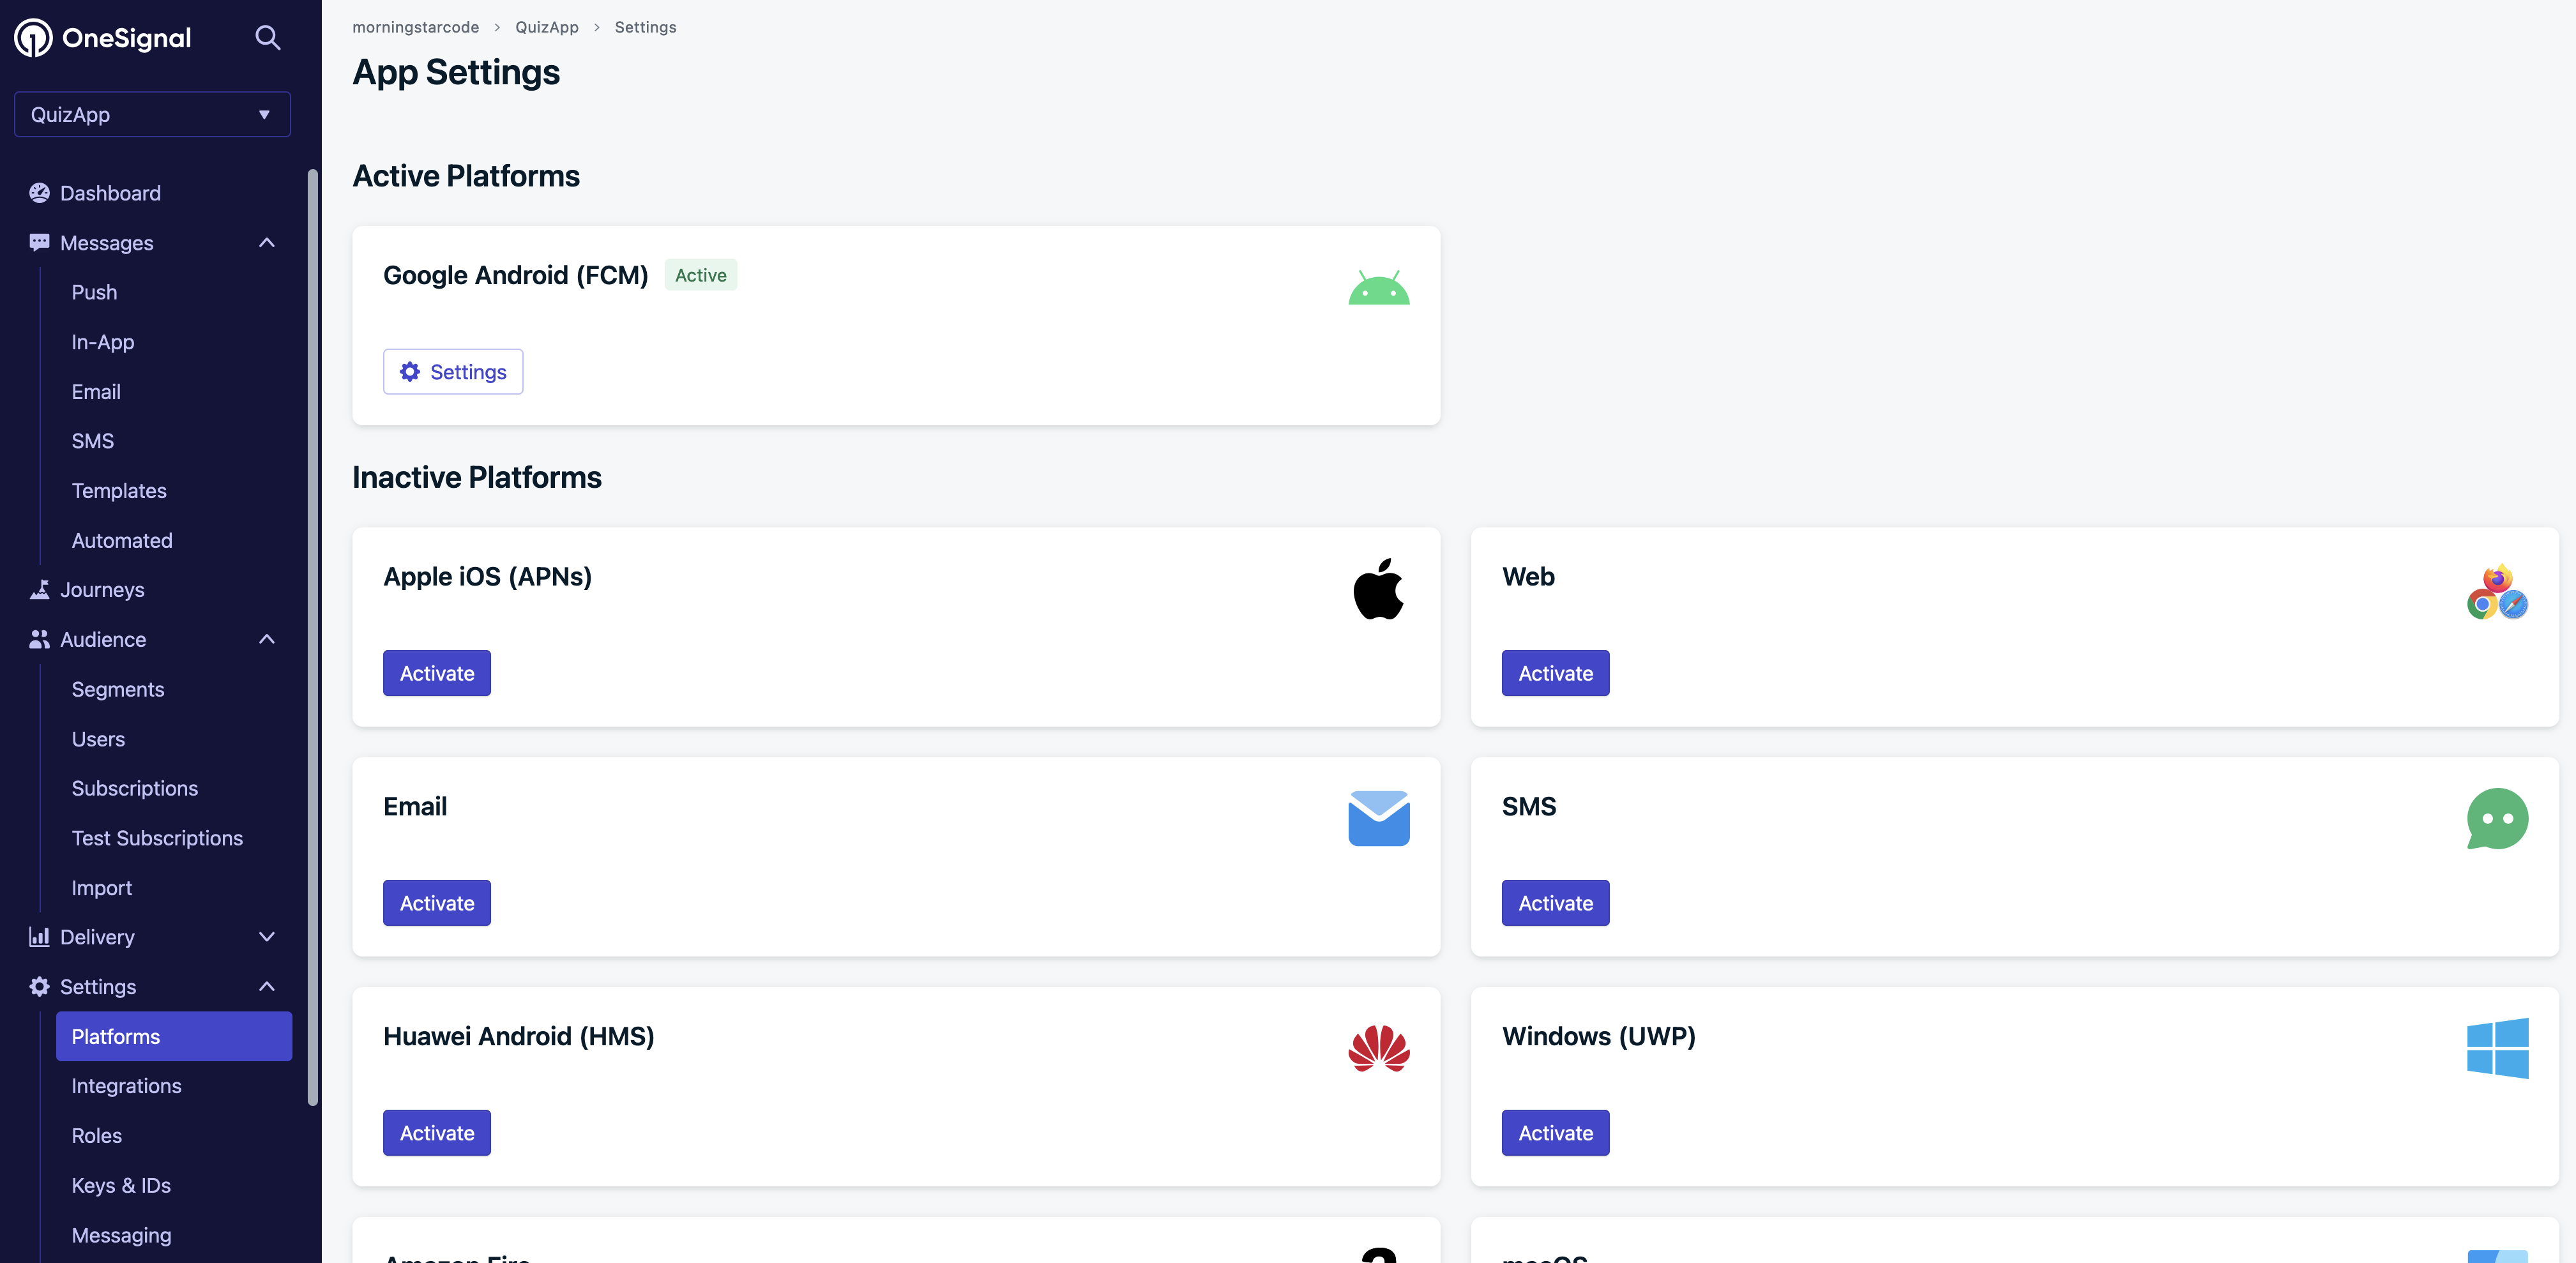Click the Email envelope icon

[1378, 818]
